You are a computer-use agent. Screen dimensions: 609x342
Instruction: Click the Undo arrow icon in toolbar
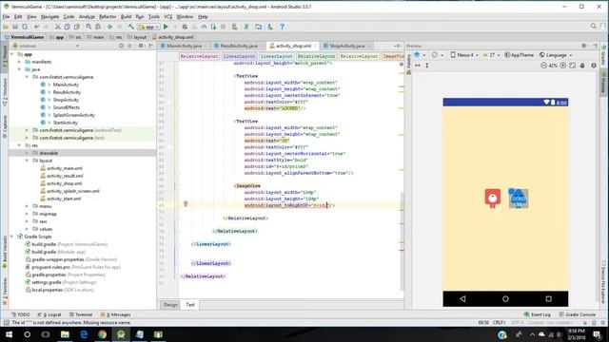[x=36, y=27]
